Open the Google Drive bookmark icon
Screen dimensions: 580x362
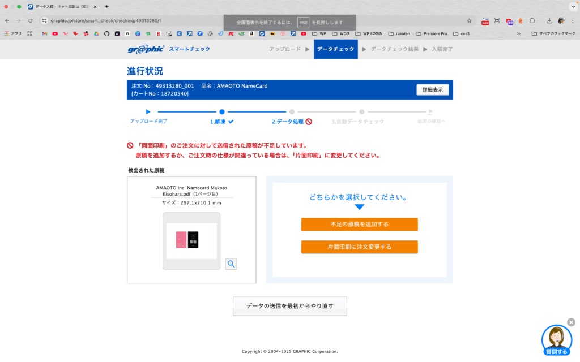pos(96,33)
